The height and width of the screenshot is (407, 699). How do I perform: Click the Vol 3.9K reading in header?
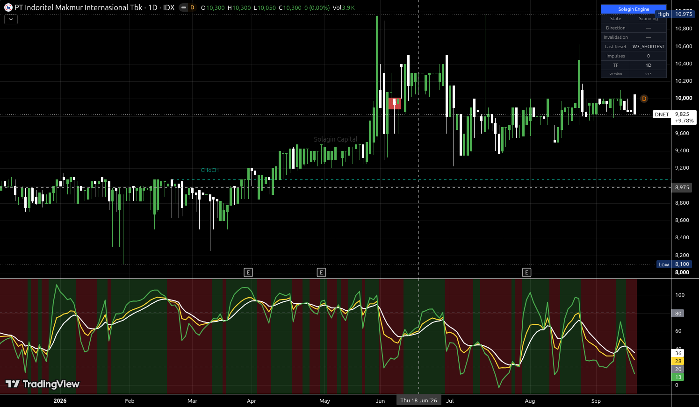[x=344, y=8]
